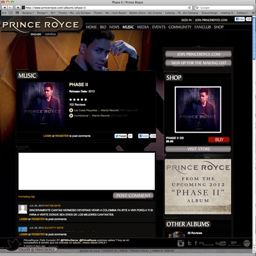Add bookmark with the plus button

tap(18, 8)
